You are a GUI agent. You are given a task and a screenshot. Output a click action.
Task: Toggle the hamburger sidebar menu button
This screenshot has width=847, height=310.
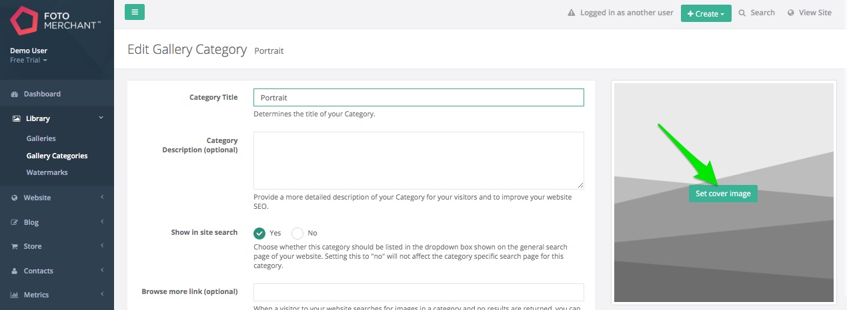pyautogui.click(x=135, y=12)
